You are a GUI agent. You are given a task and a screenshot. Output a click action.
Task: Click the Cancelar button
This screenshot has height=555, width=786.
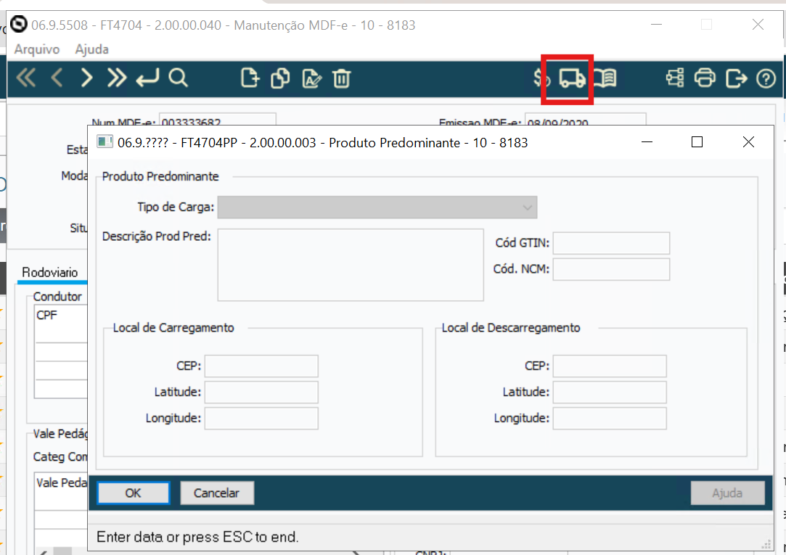click(216, 493)
